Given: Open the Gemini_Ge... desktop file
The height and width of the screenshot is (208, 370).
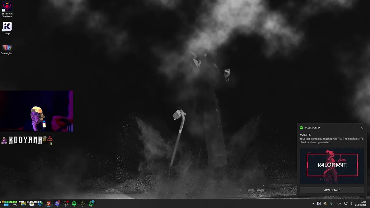Looking at the screenshot, I should [x=7, y=49].
